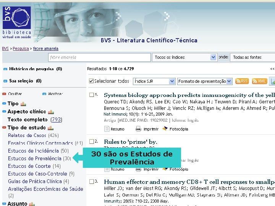Filter by Relatos de Casos
This screenshot has height=206, width=275.
(x=27, y=135)
